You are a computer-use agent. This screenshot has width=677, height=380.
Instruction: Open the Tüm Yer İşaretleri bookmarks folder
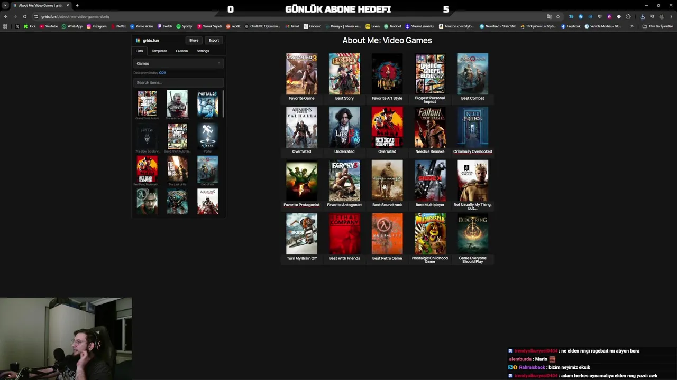click(x=657, y=26)
